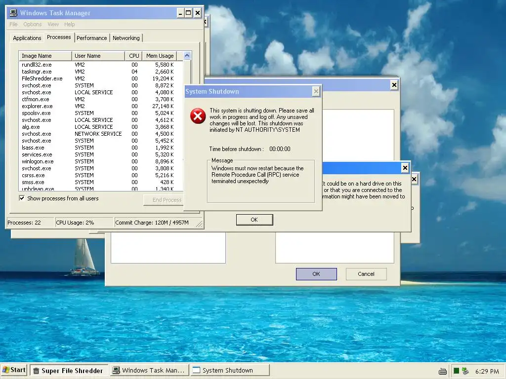Close the large background dialog window

coord(394,85)
